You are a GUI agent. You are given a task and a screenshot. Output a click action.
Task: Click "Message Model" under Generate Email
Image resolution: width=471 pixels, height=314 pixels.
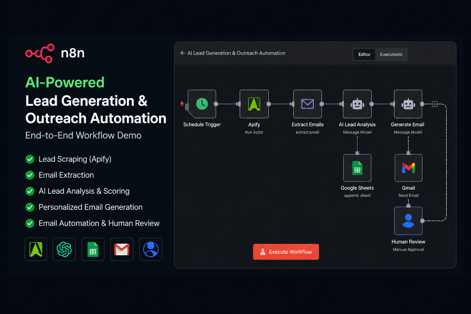tap(408, 132)
